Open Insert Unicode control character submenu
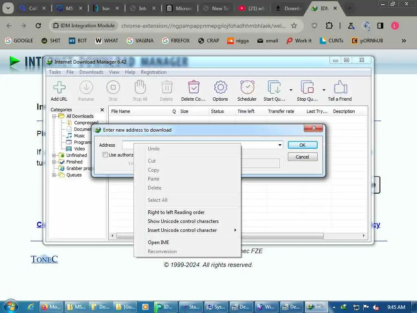417x313 pixels. pyautogui.click(x=187, y=230)
